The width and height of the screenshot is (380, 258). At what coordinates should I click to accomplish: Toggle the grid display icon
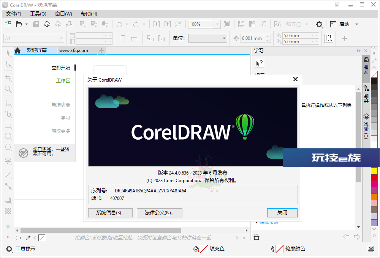click(252, 24)
